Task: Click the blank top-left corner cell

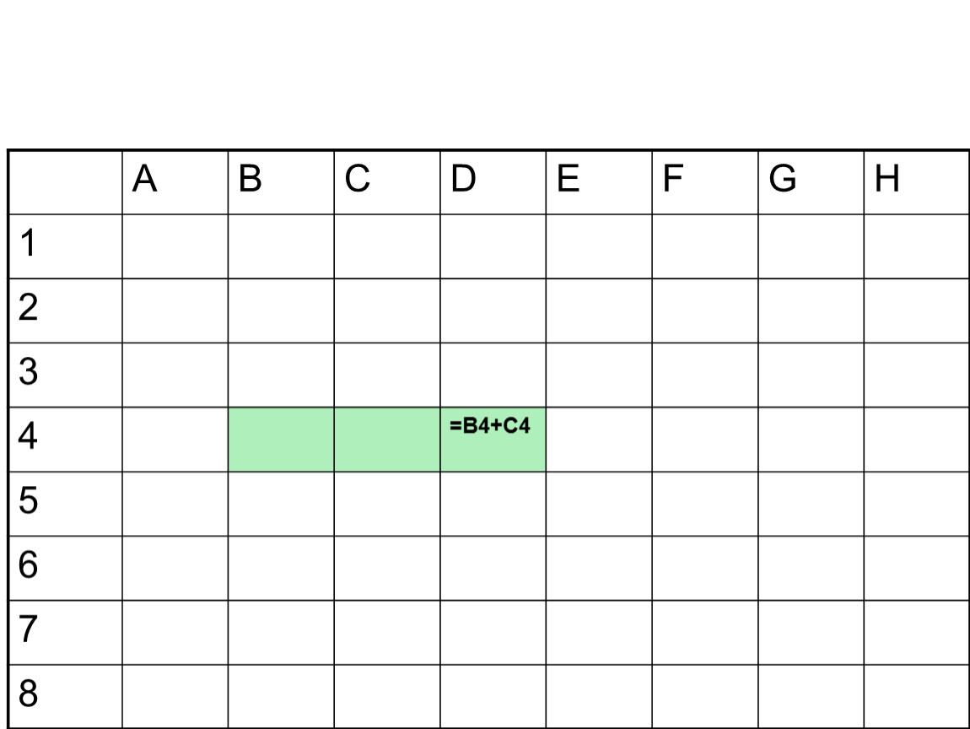Action: click(65, 182)
